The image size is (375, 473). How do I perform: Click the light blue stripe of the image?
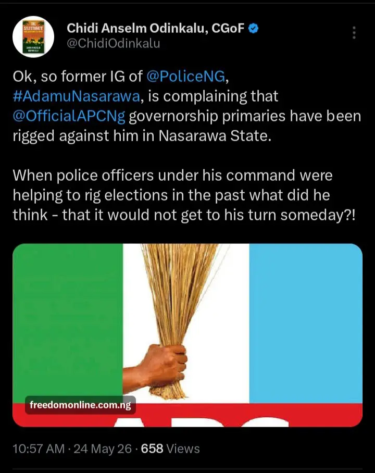[306, 323]
